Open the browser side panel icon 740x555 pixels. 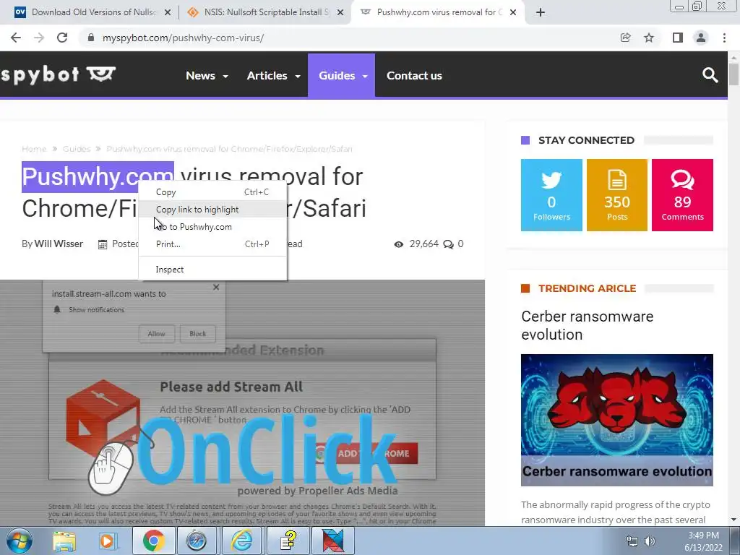pos(678,38)
